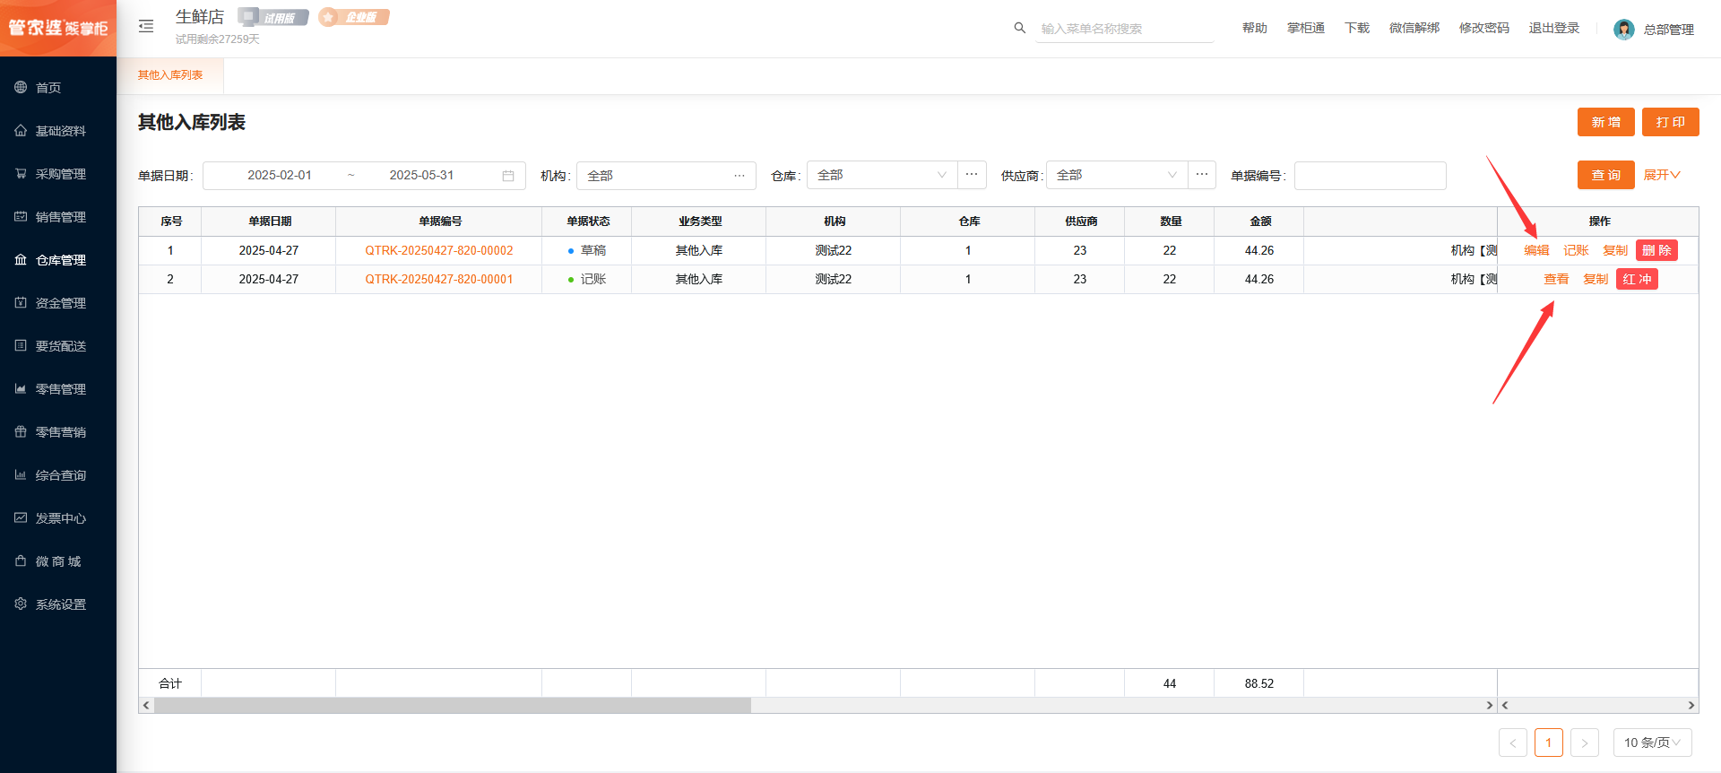Click the 发票中心 sidebar icon
The height and width of the screenshot is (773, 1721).
(x=21, y=517)
